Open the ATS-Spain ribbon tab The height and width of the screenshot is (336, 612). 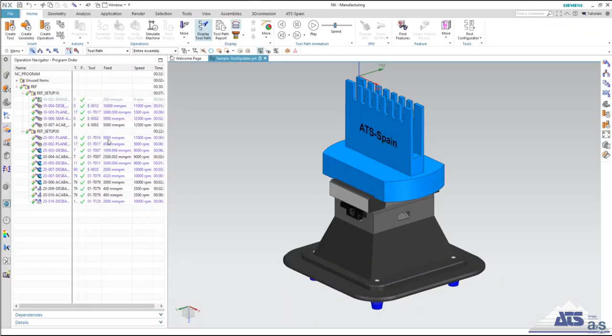[295, 13]
